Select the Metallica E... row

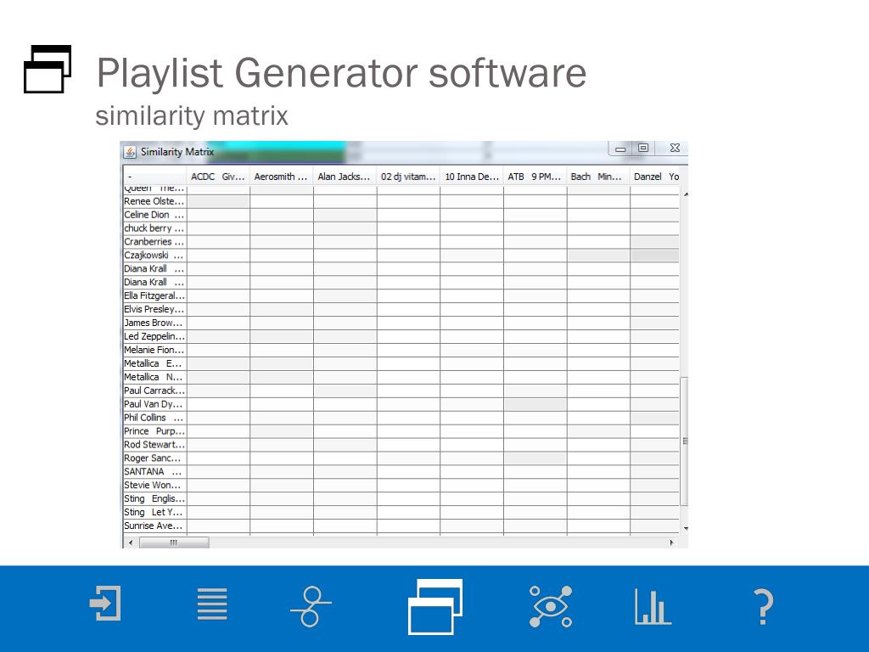[401, 363]
